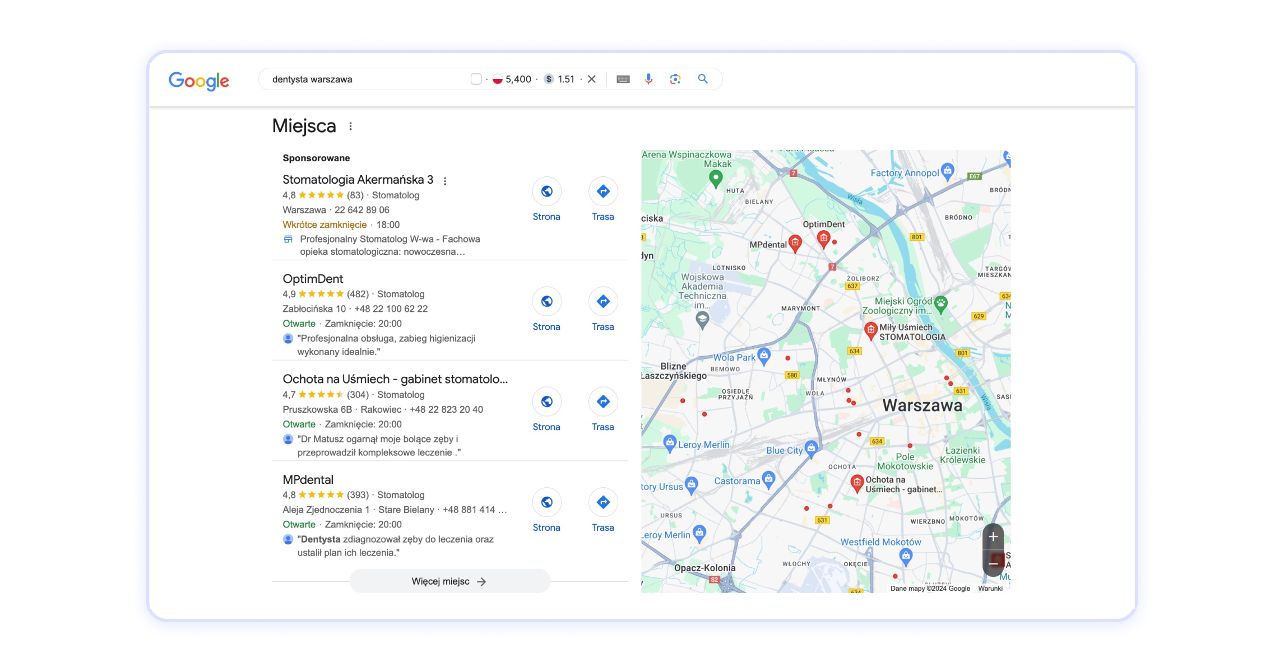Viewport: 1284px width, 672px height.
Task: Click the dollar CPC icon in search bar
Action: tap(548, 79)
